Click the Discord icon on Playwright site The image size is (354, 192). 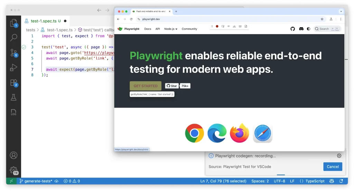click(x=301, y=29)
